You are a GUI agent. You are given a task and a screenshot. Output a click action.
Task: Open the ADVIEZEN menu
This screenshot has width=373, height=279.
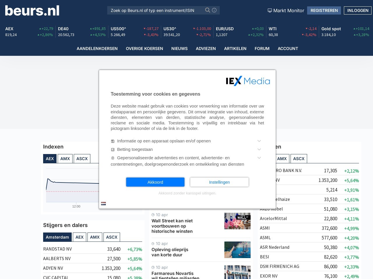(206, 49)
